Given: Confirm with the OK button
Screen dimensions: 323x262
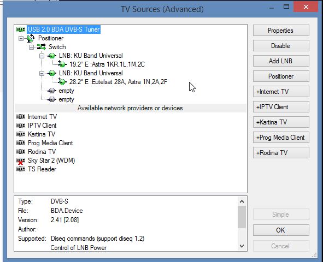Looking at the screenshot, I should point(281,230).
